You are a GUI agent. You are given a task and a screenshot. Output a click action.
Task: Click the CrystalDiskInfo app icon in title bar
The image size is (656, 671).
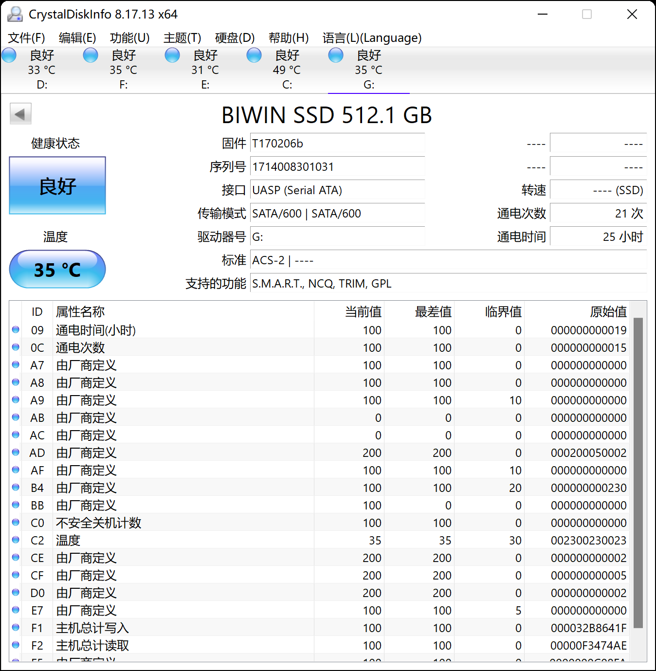pyautogui.click(x=15, y=15)
